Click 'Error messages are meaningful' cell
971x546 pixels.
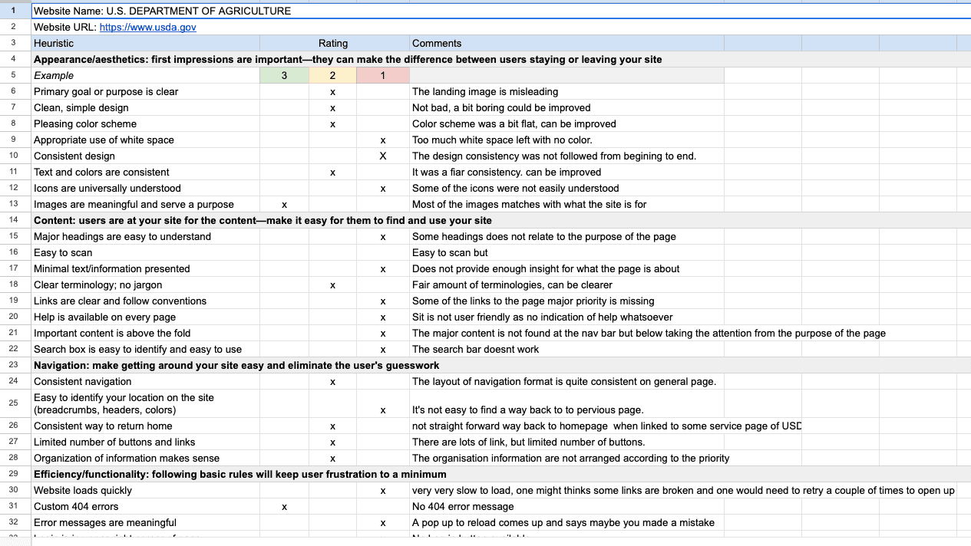[x=145, y=522]
